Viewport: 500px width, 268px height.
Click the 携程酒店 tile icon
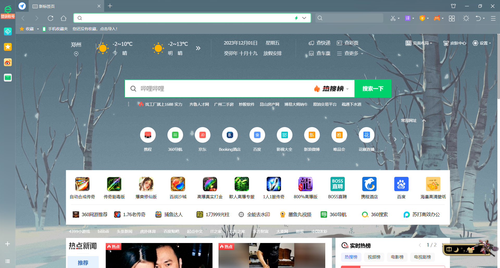[x=369, y=184]
